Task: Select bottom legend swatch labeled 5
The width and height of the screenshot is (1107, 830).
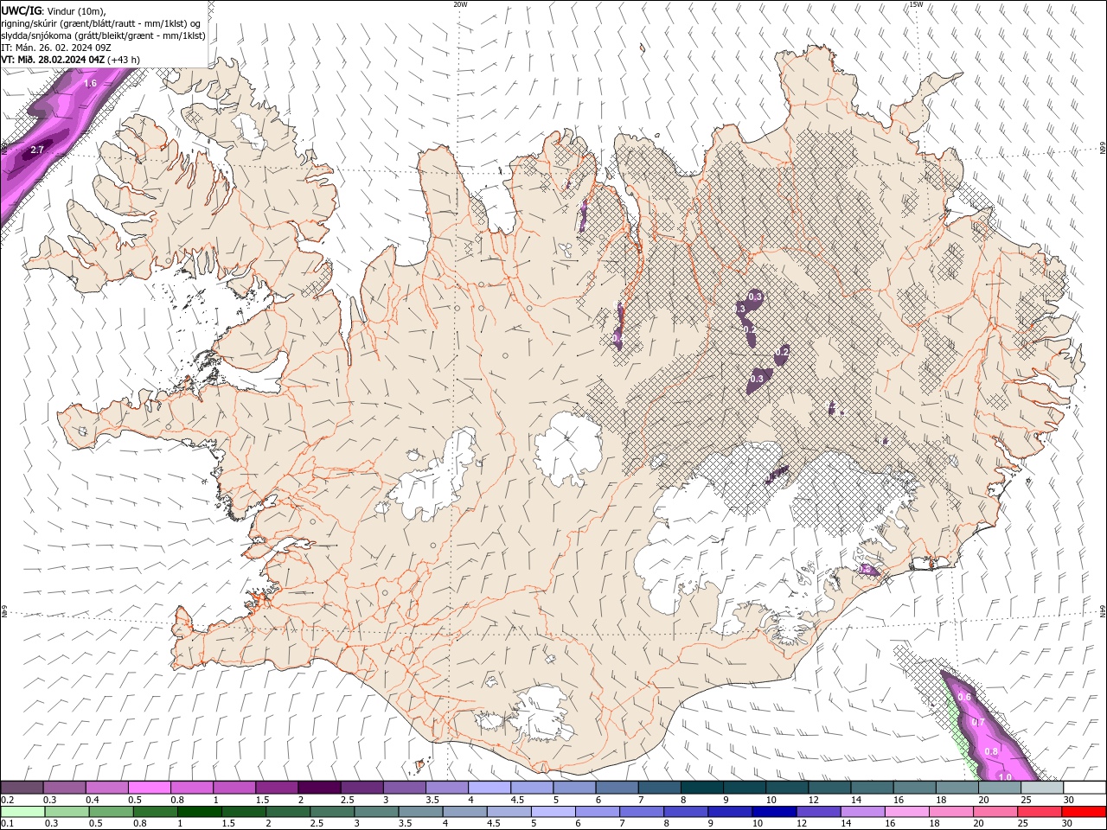Action: click(x=553, y=812)
